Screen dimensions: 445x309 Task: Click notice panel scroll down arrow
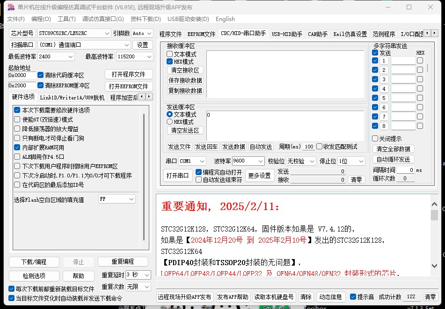coord(434,266)
